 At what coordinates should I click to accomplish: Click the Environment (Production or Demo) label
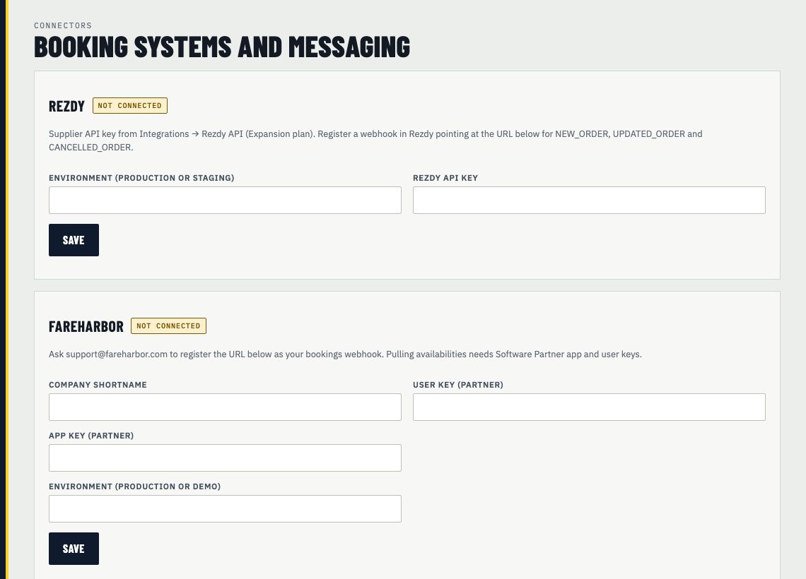coord(134,486)
